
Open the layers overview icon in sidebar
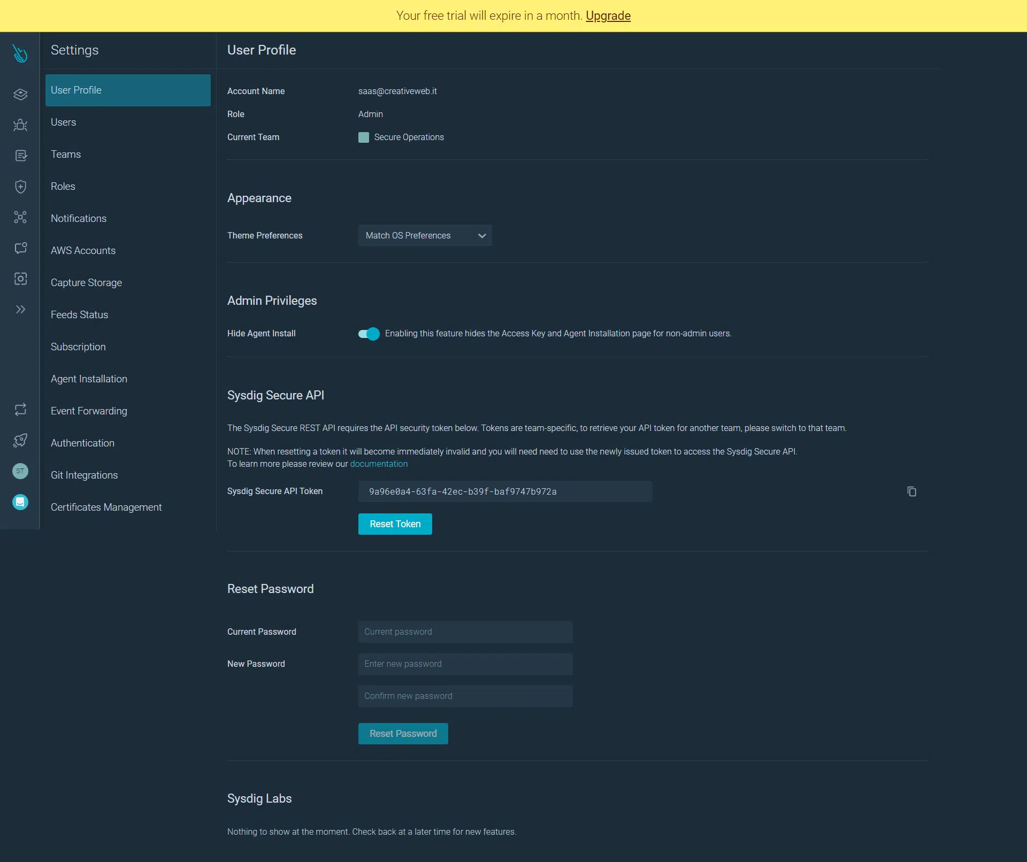[20, 95]
